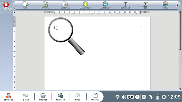Click the vertical scrollbar thumb
Screen dimensions: 182x102
[179, 31]
